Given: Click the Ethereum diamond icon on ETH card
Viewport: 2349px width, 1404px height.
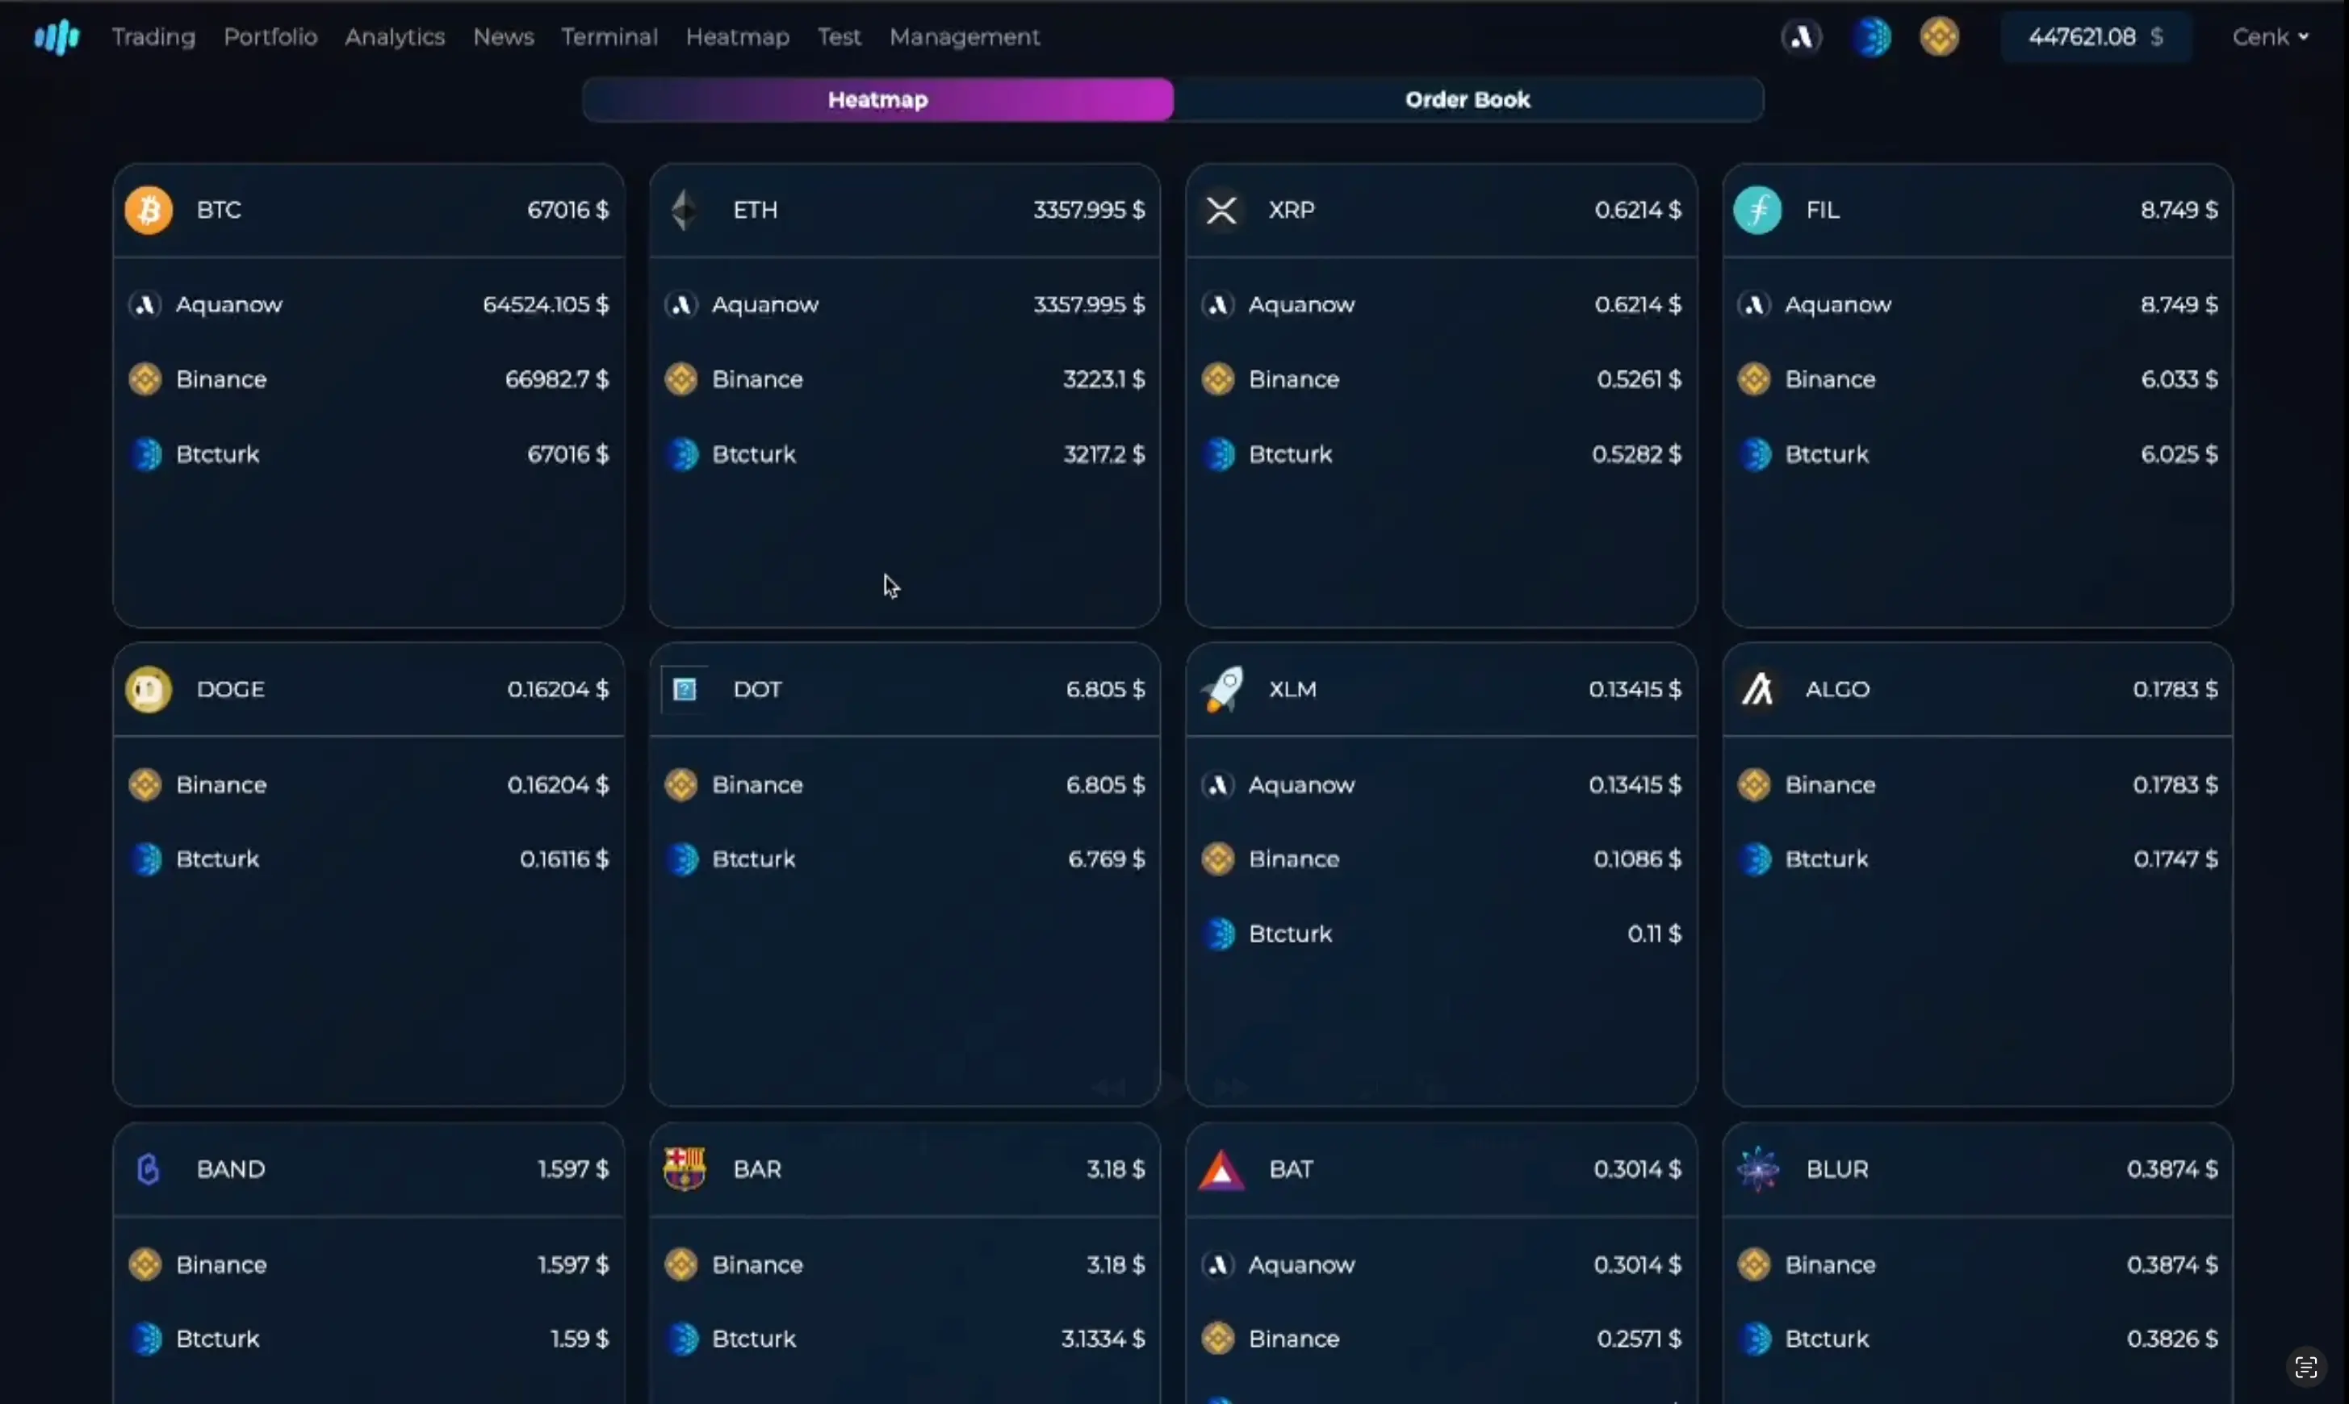Looking at the screenshot, I should click(x=685, y=210).
